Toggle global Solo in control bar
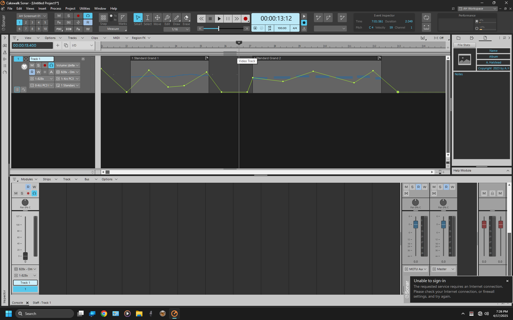Viewport: 513px width, 320px height. 69,16
